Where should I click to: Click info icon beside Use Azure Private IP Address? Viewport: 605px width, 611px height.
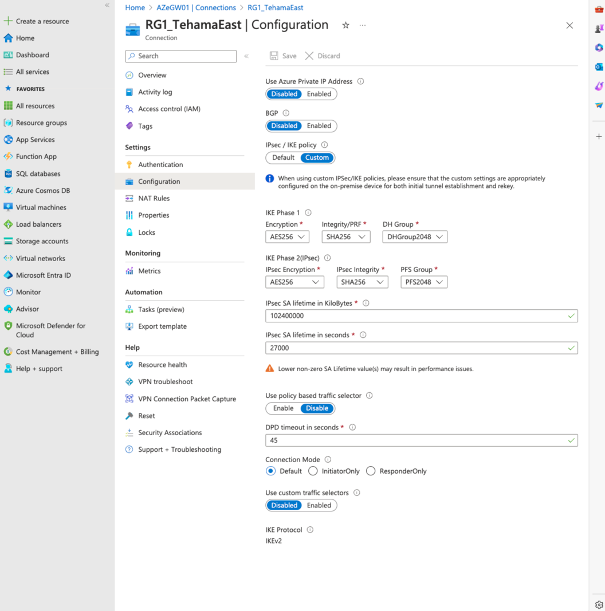(x=360, y=81)
